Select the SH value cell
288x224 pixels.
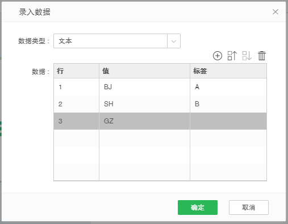(144, 104)
